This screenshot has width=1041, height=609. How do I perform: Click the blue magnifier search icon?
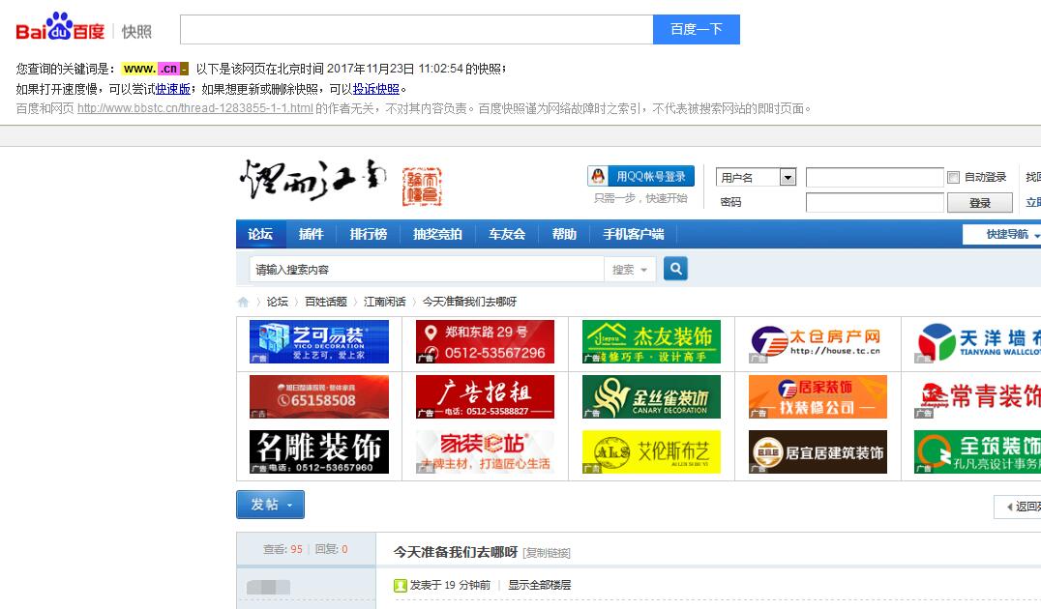[674, 268]
